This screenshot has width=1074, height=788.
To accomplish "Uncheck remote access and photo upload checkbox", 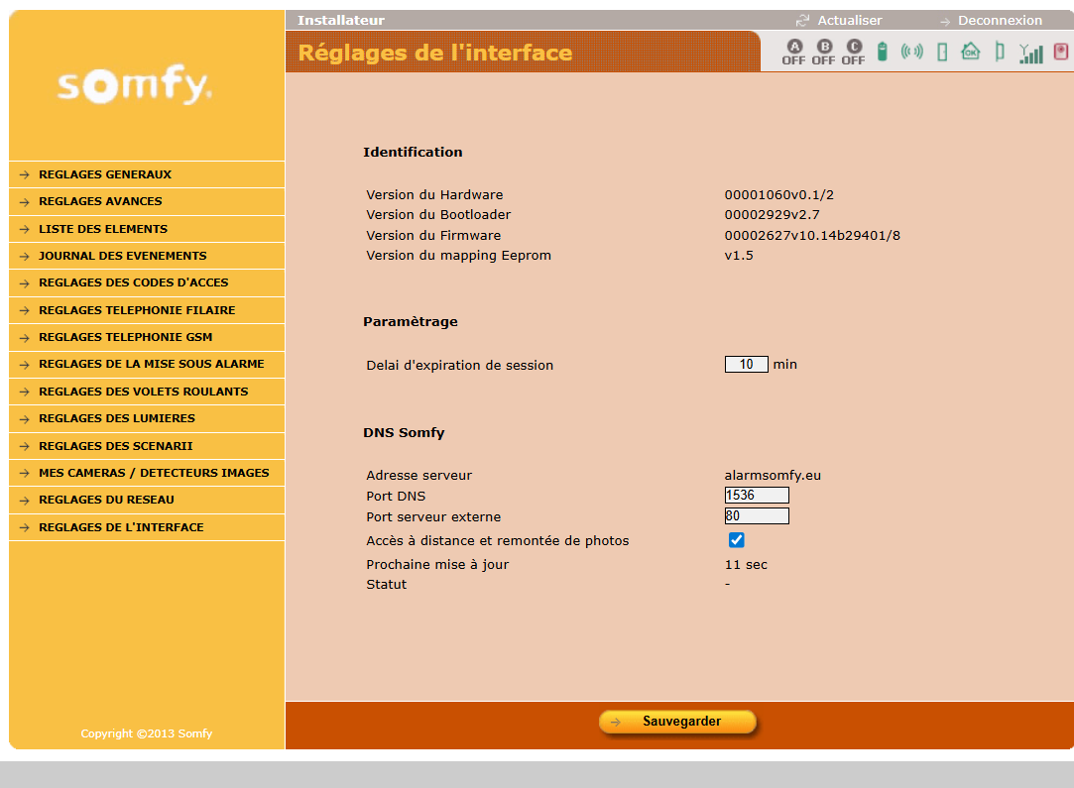I will (736, 540).
